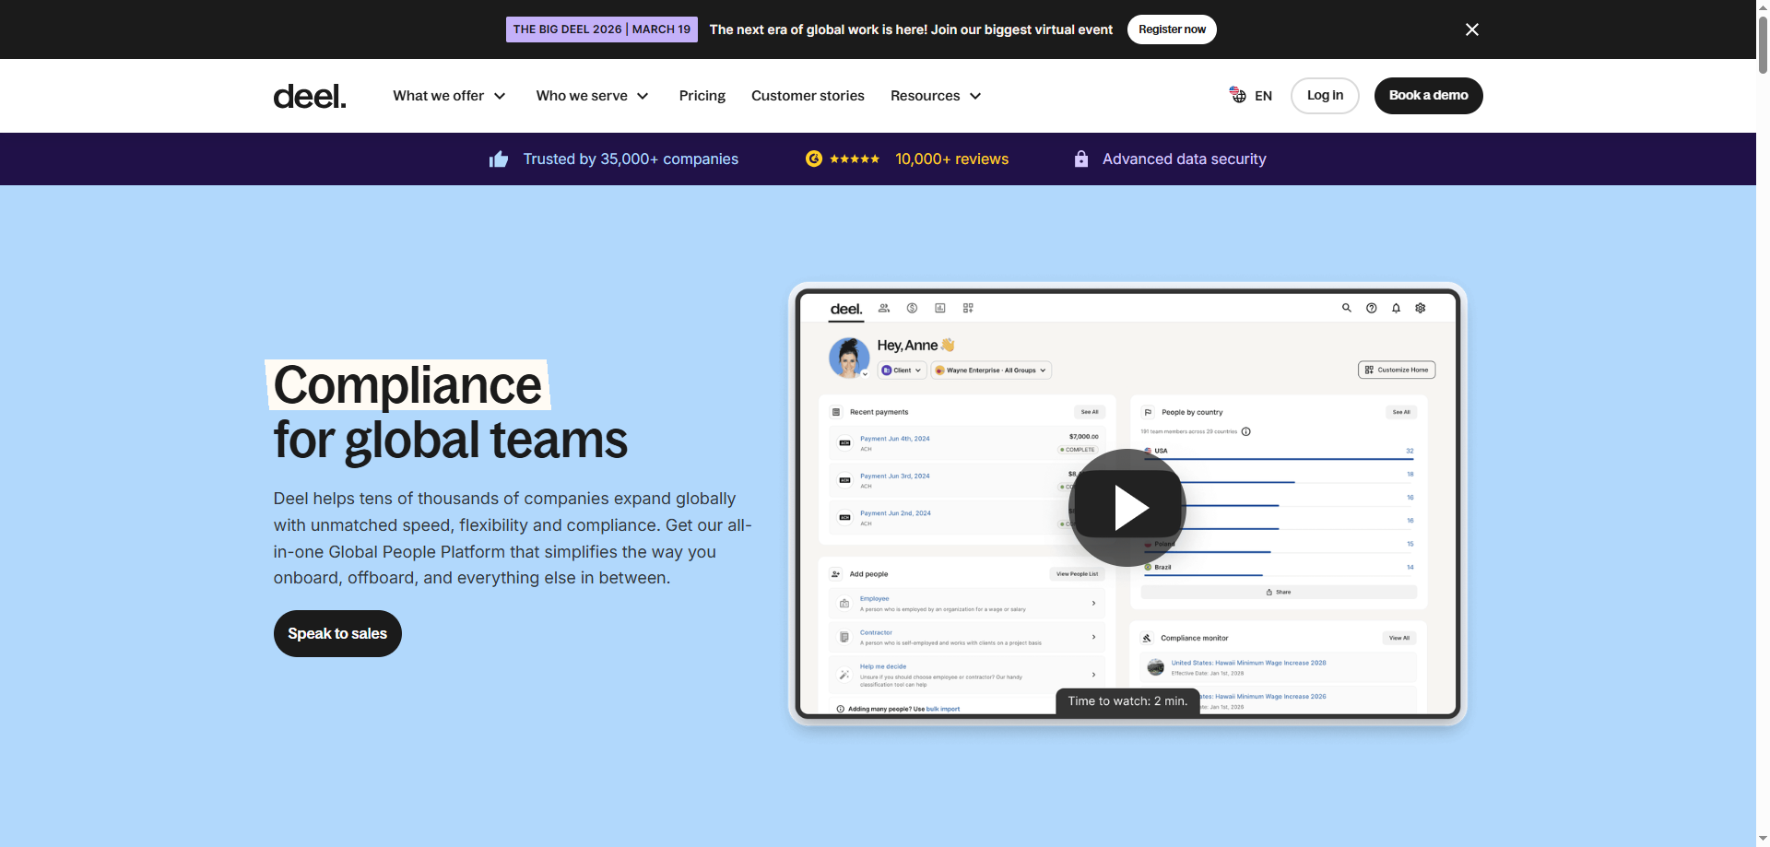Click the Book a demo button

tap(1428, 96)
